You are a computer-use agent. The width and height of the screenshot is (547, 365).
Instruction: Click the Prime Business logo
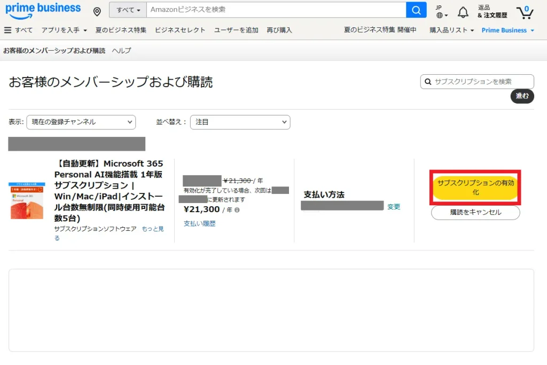click(43, 11)
